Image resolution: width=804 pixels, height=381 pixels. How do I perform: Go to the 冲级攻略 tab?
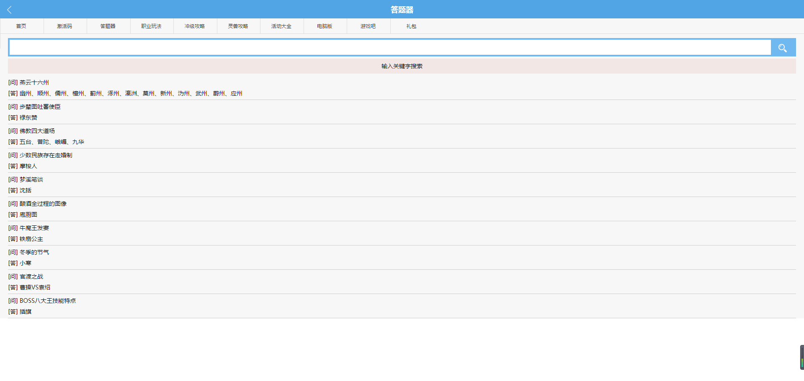tap(195, 26)
